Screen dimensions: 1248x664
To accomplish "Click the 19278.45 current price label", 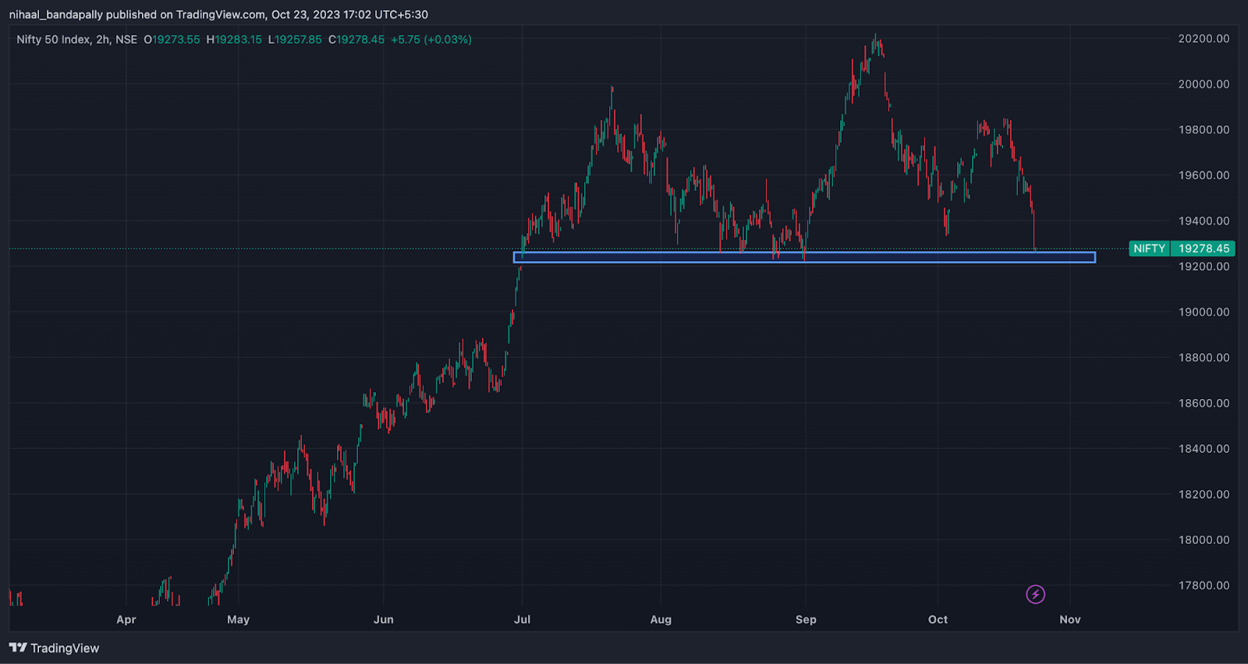I will click(1204, 249).
